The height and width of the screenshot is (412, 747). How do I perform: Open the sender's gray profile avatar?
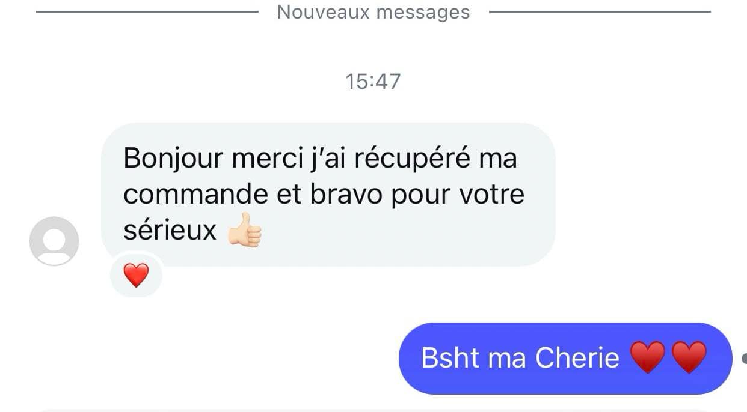[54, 241]
